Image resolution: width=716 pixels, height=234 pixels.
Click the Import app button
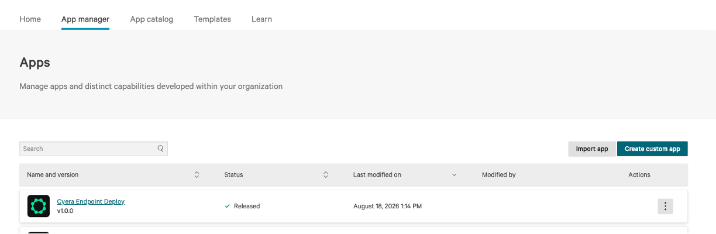pyautogui.click(x=592, y=149)
